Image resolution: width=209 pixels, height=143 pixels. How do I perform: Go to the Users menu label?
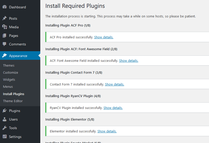tap(13, 119)
